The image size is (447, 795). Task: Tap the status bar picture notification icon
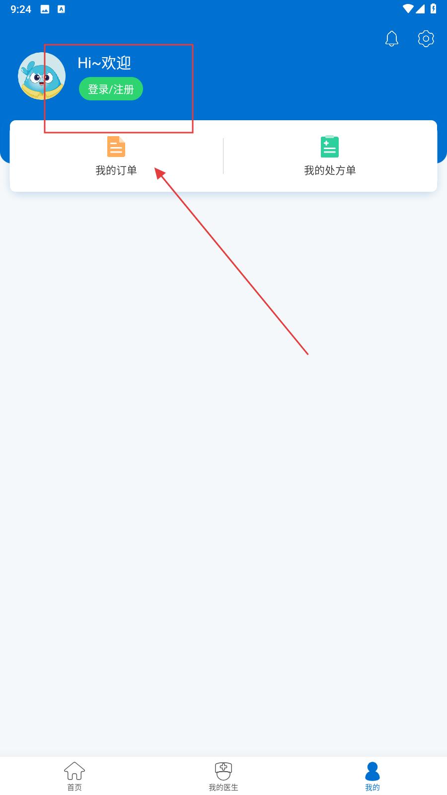pyautogui.click(x=45, y=9)
